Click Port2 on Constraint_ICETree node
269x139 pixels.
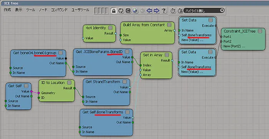coord(221,42)
